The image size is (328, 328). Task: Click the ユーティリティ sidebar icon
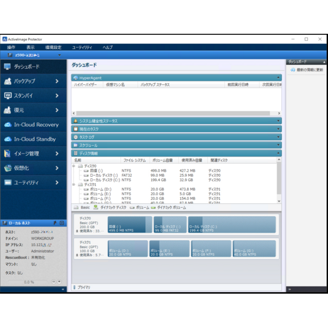8,182
